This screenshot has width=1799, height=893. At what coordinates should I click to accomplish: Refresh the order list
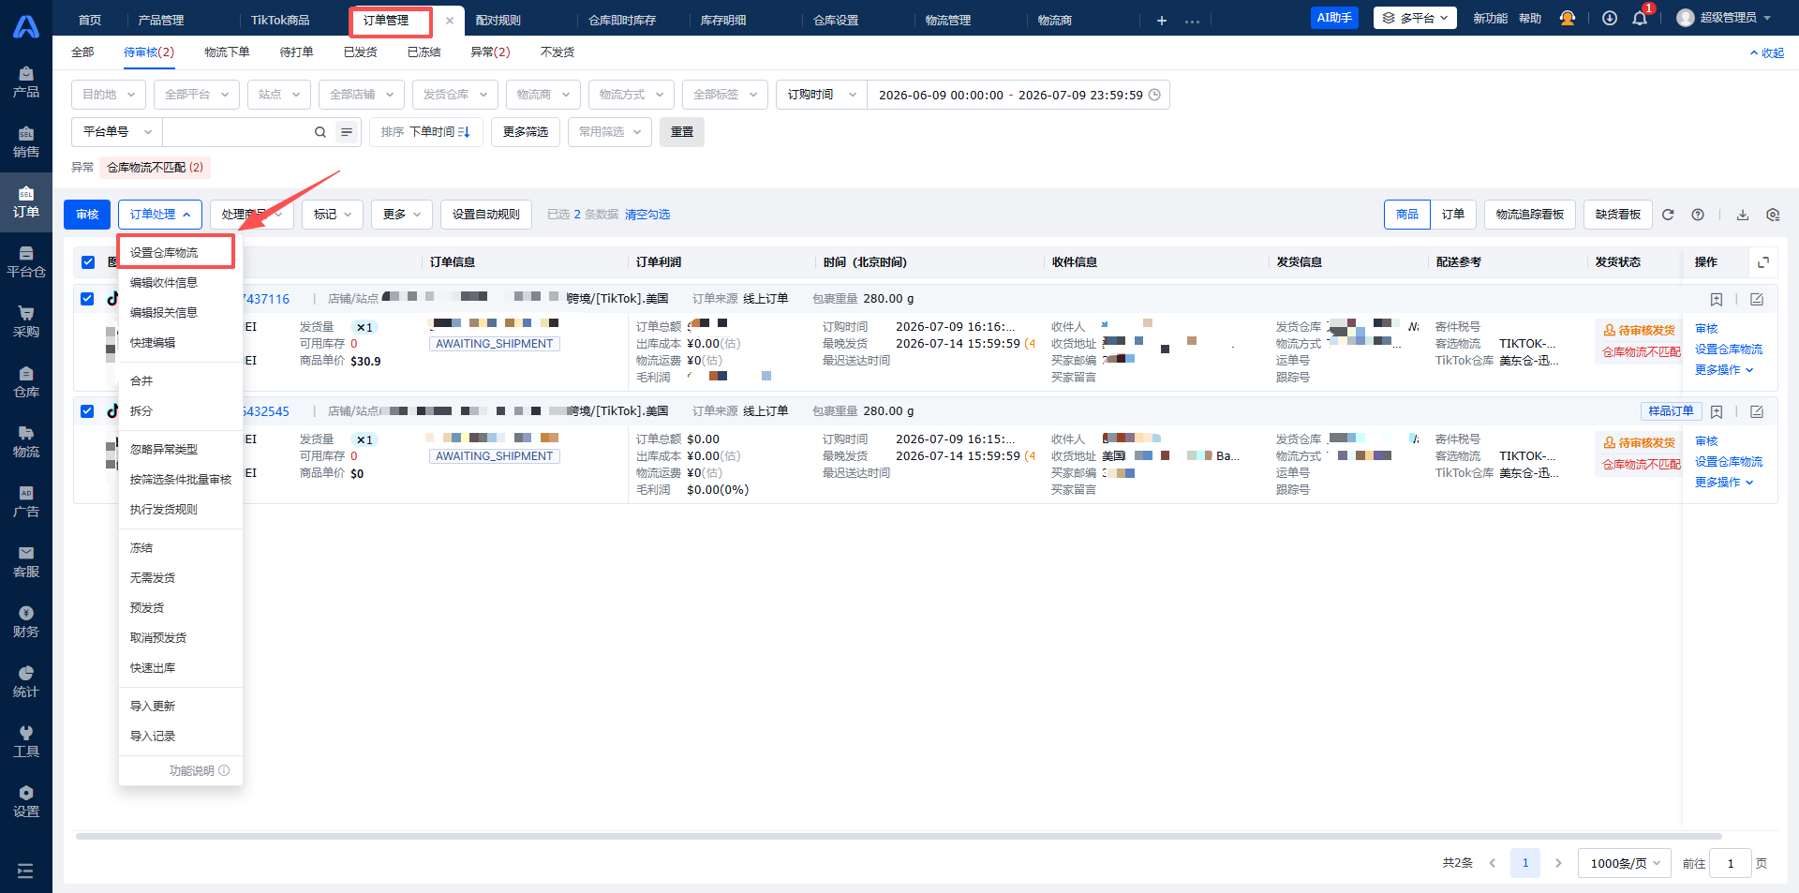tap(1668, 215)
